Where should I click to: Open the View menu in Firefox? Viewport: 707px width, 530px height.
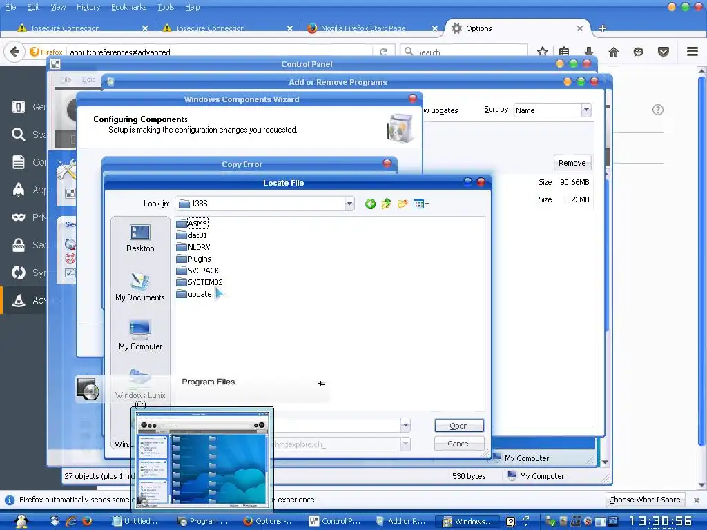click(58, 7)
